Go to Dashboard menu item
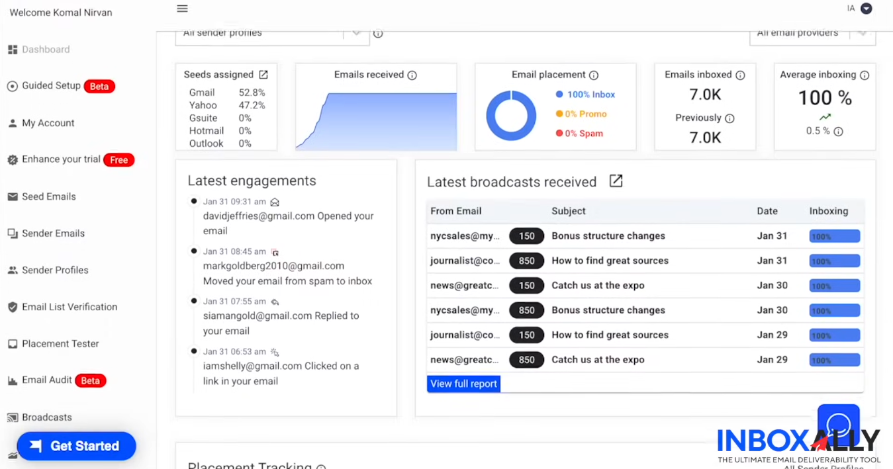Viewport: 893px width, 469px height. [x=46, y=50]
